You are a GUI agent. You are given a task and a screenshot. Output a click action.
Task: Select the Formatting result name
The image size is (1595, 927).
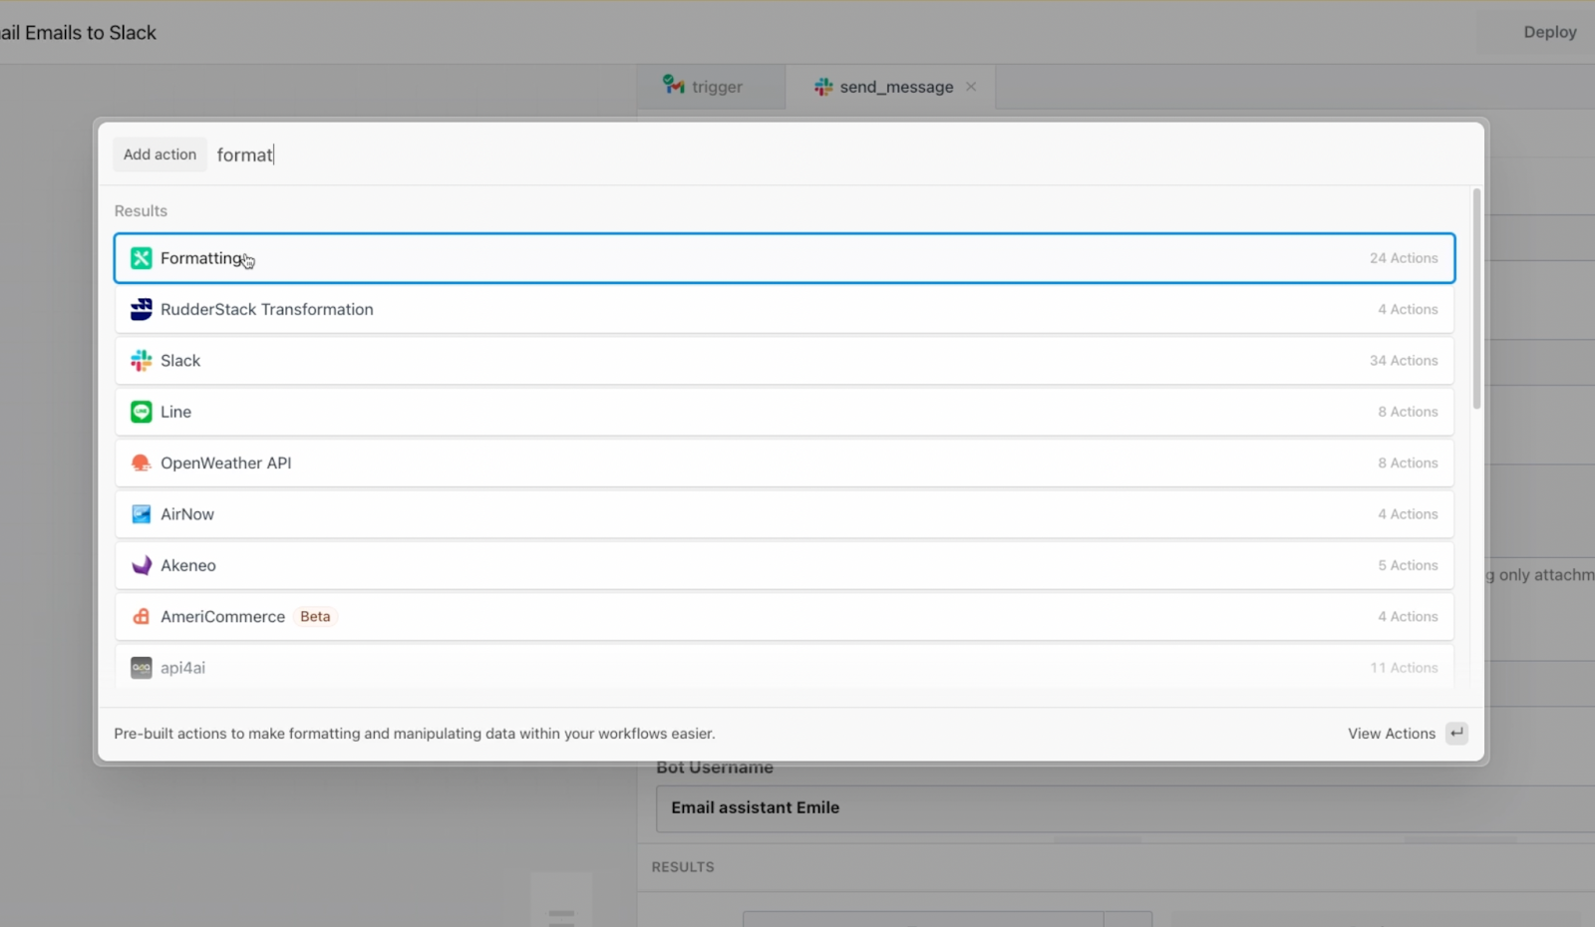201,258
